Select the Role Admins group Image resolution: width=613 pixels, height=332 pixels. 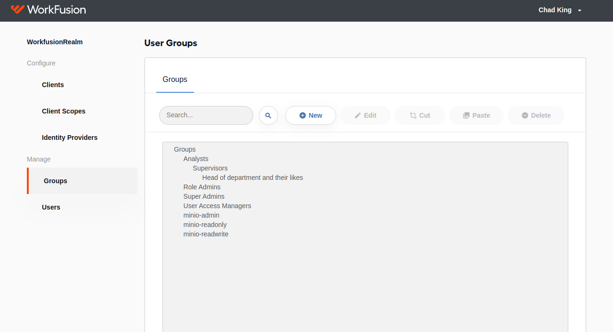(x=202, y=187)
